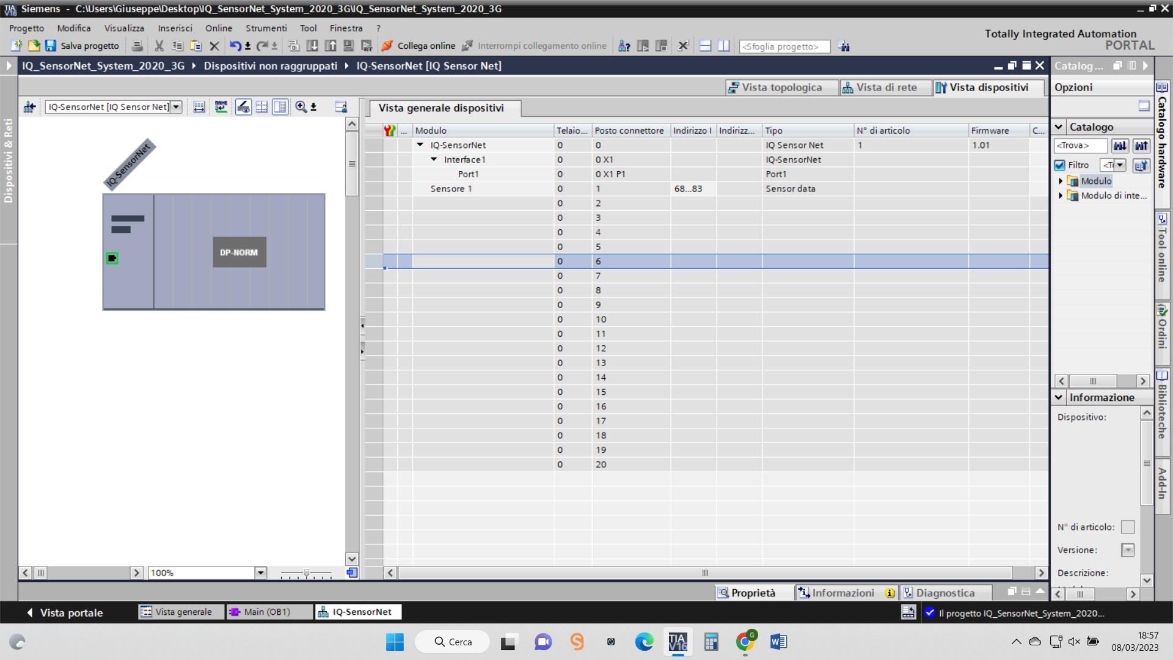Viewport: 1173px width, 660px height.
Task: Open the Diagnostica panel tab
Action: pos(944,593)
